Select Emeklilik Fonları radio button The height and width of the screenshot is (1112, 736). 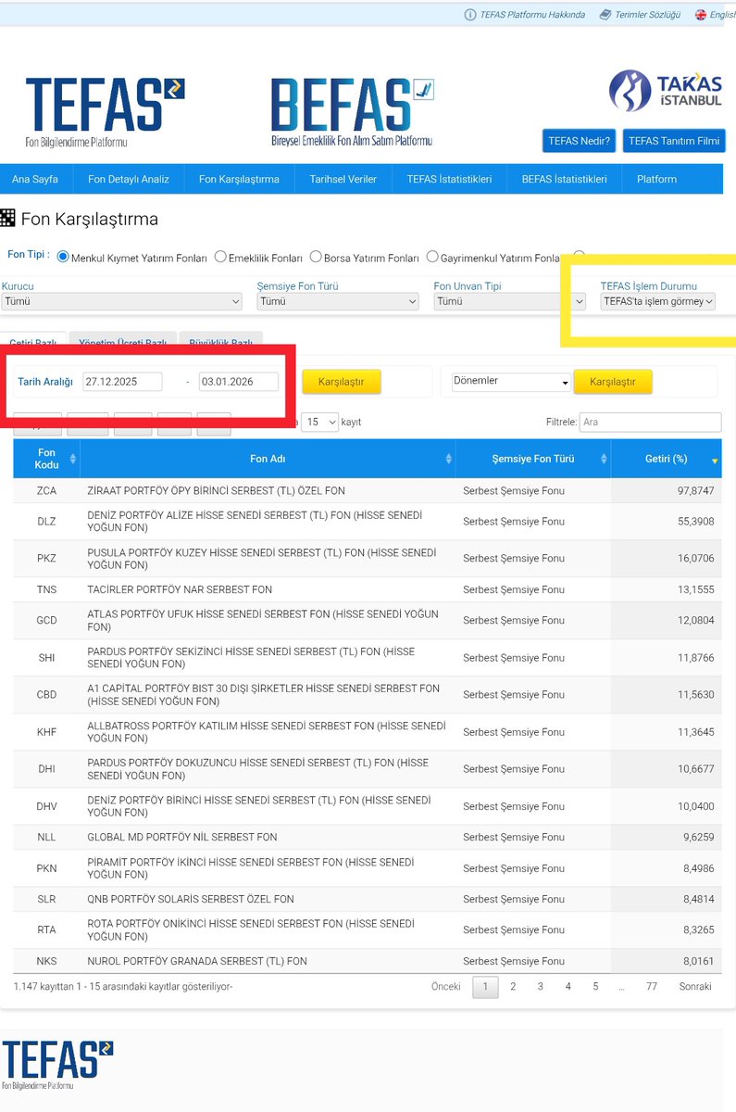tap(220, 257)
